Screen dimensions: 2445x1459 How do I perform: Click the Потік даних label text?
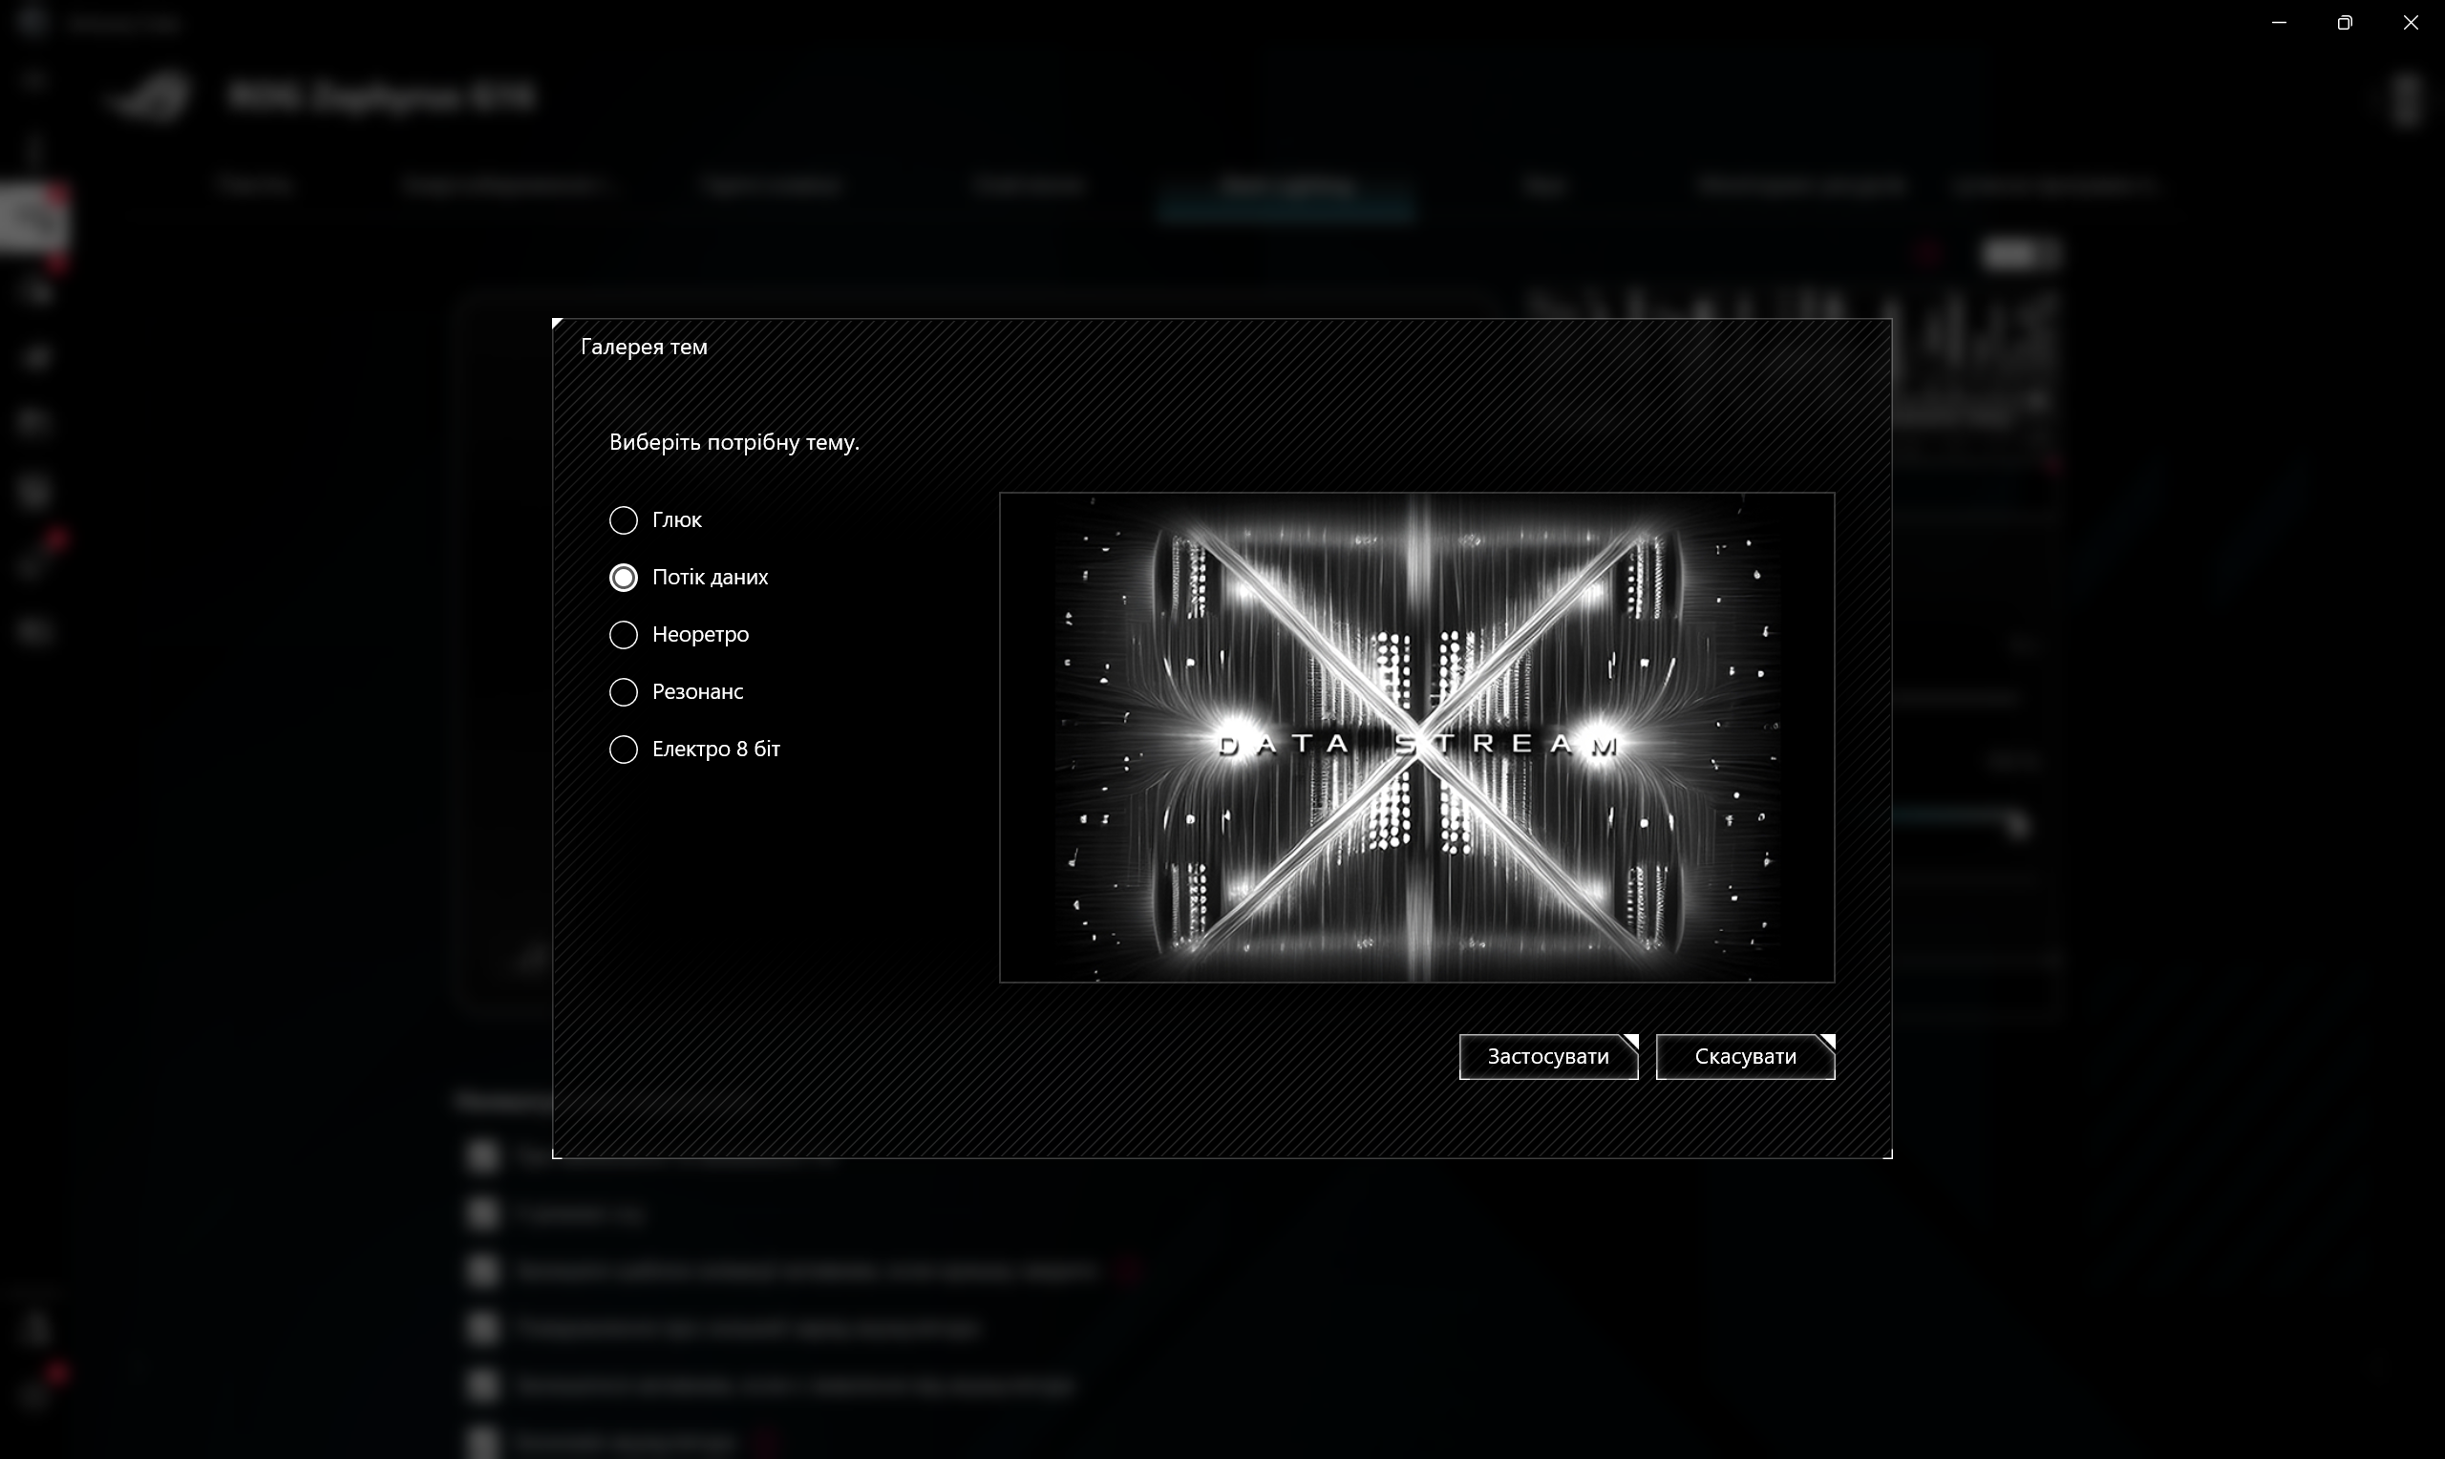click(x=710, y=577)
